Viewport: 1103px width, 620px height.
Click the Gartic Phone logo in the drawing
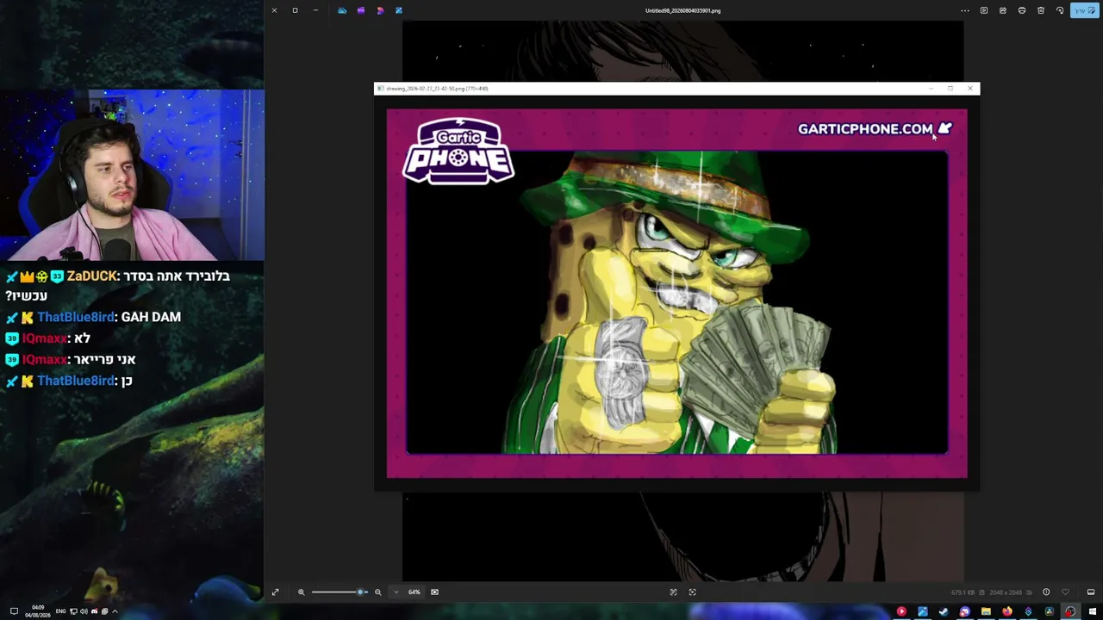click(x=459, y=151)
